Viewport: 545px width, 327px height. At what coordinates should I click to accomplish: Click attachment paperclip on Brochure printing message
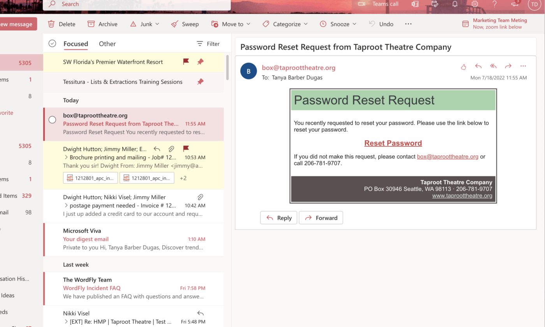171,149
